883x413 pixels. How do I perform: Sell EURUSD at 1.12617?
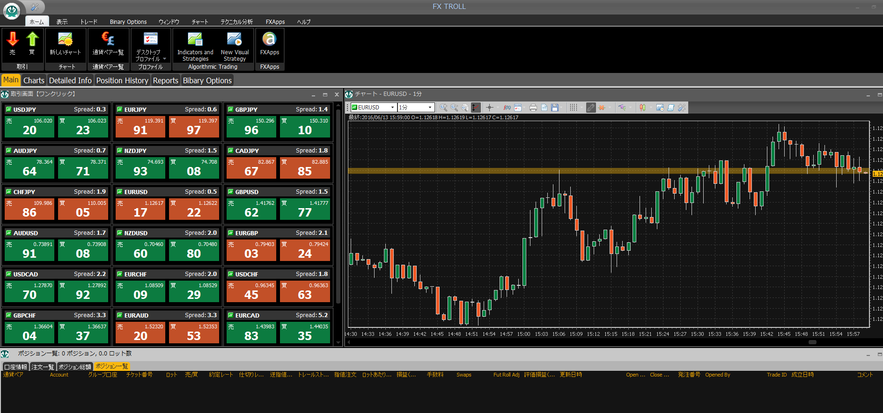[x=140, y=209]
